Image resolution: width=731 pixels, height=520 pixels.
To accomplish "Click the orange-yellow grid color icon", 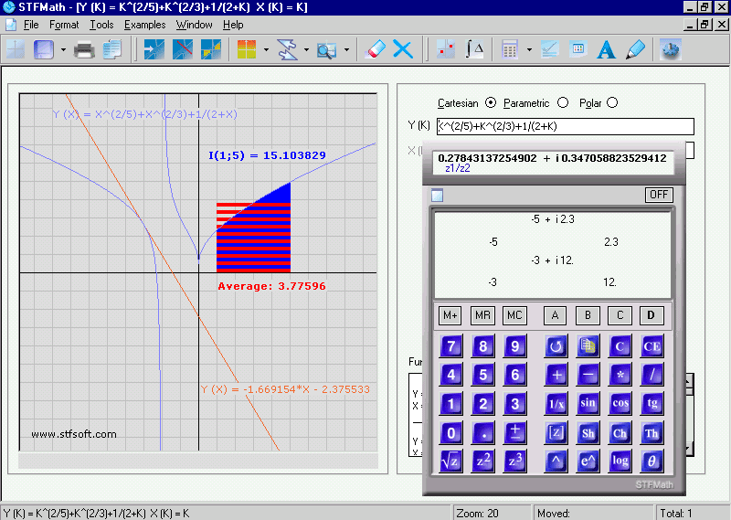I will [x=247, y=49].
